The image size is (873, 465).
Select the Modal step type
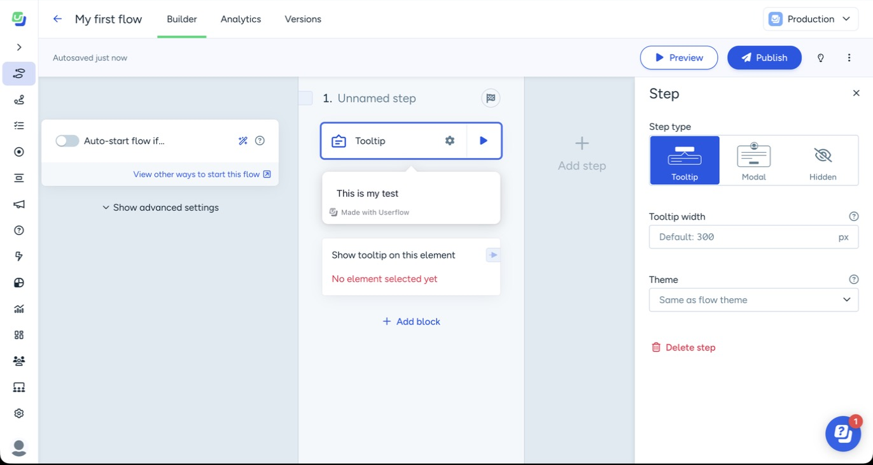click(754, 161)
